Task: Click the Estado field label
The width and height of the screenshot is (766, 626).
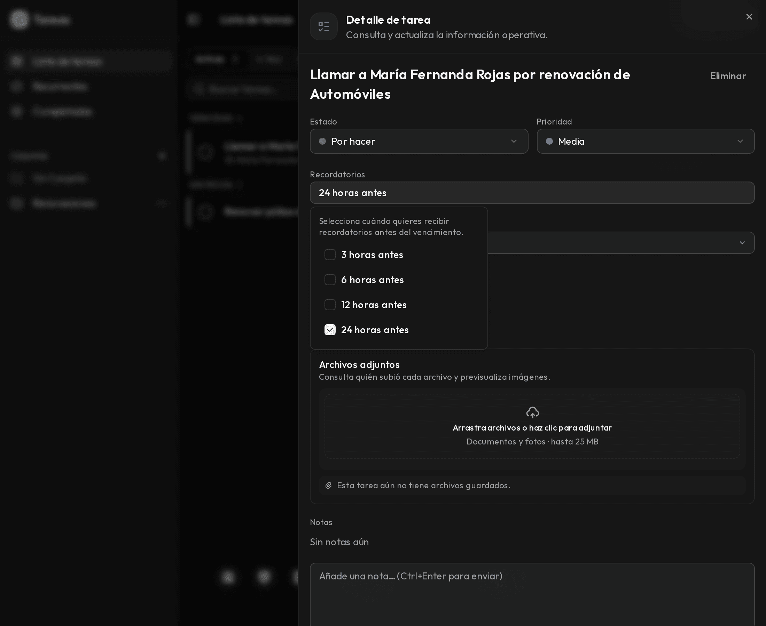Action: pyautogui.click(x=323, y=121)
